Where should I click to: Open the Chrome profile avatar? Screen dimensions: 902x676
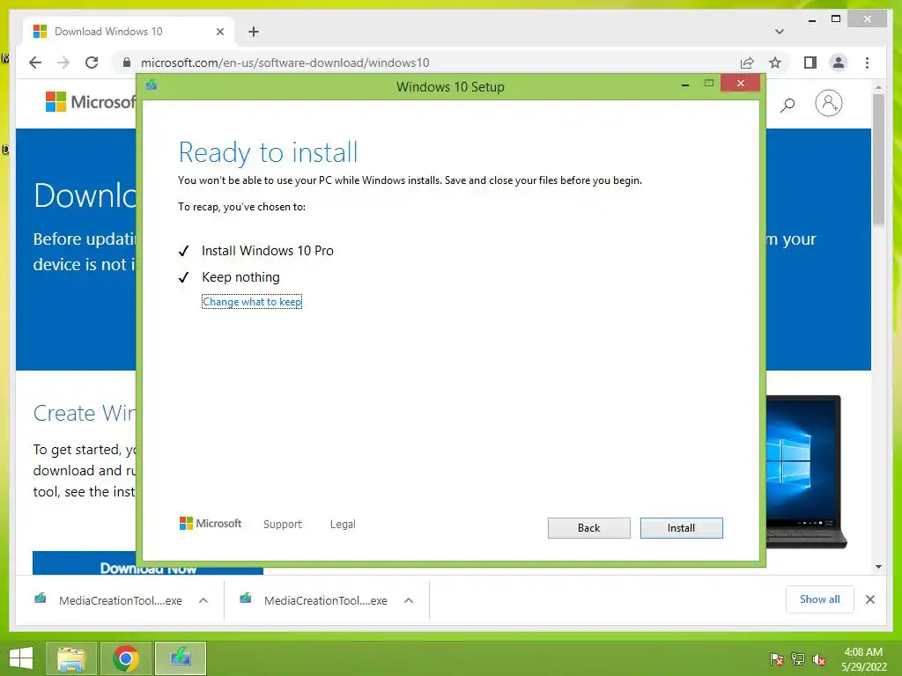839,62
